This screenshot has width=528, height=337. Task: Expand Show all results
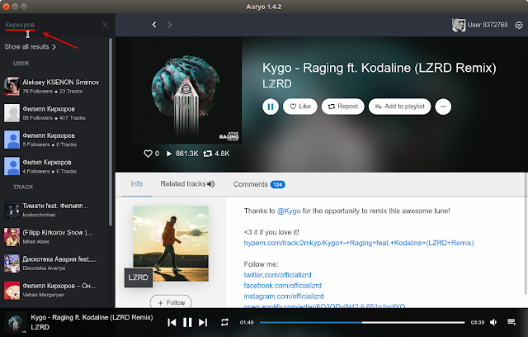coord(30,47)
